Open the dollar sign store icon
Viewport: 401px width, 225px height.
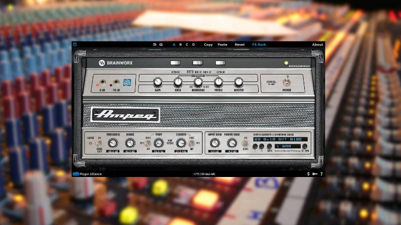(x=308, y=173)
